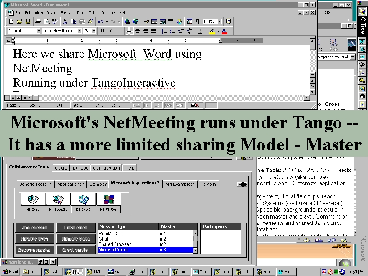The image size is (368, 276).
Task: Click the Join session button
Action: 34,227
